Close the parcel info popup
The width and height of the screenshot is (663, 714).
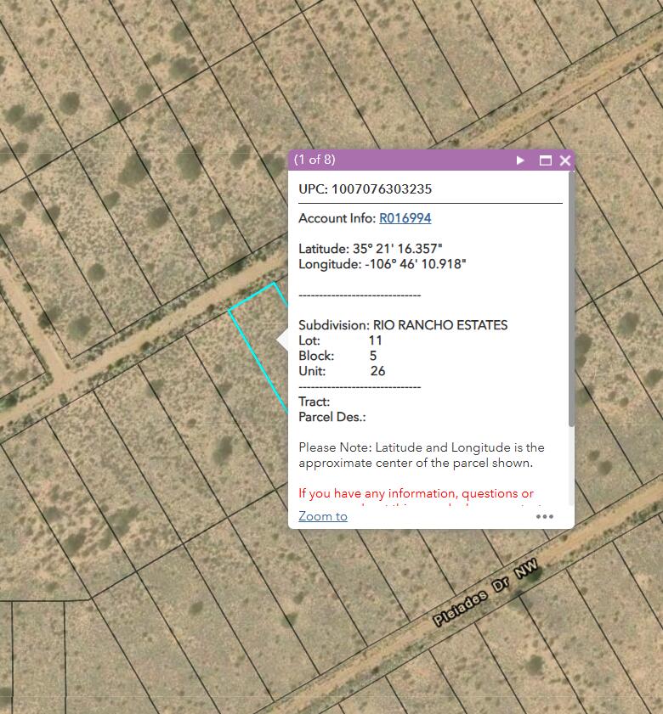point(565,160)
